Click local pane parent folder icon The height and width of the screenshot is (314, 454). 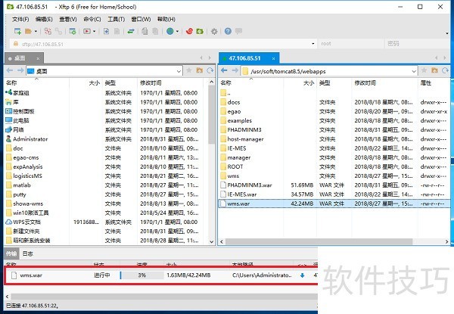[200, 70]
